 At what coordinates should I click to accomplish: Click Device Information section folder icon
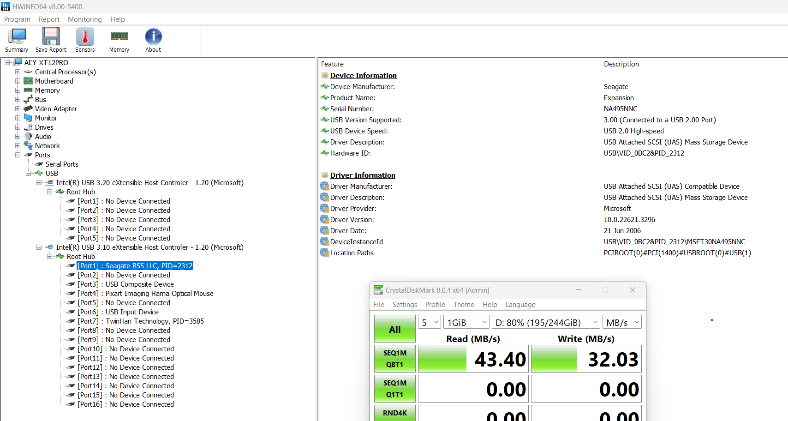pyautogui.click(x=325, y=75)
